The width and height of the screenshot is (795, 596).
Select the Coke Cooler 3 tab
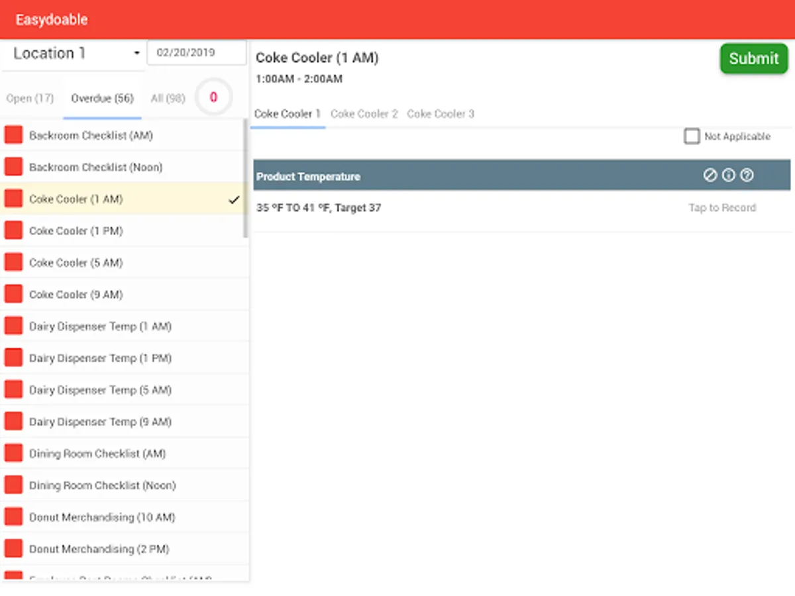coord(441,114)
